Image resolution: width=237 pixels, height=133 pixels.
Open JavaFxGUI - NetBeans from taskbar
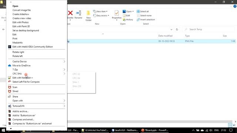(x=125, y=130)
